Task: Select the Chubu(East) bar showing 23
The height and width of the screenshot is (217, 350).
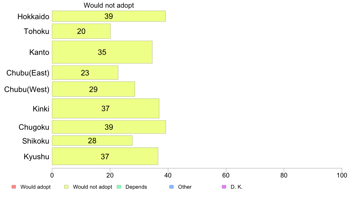Action: pyautogui.click(x=85, y=73)
